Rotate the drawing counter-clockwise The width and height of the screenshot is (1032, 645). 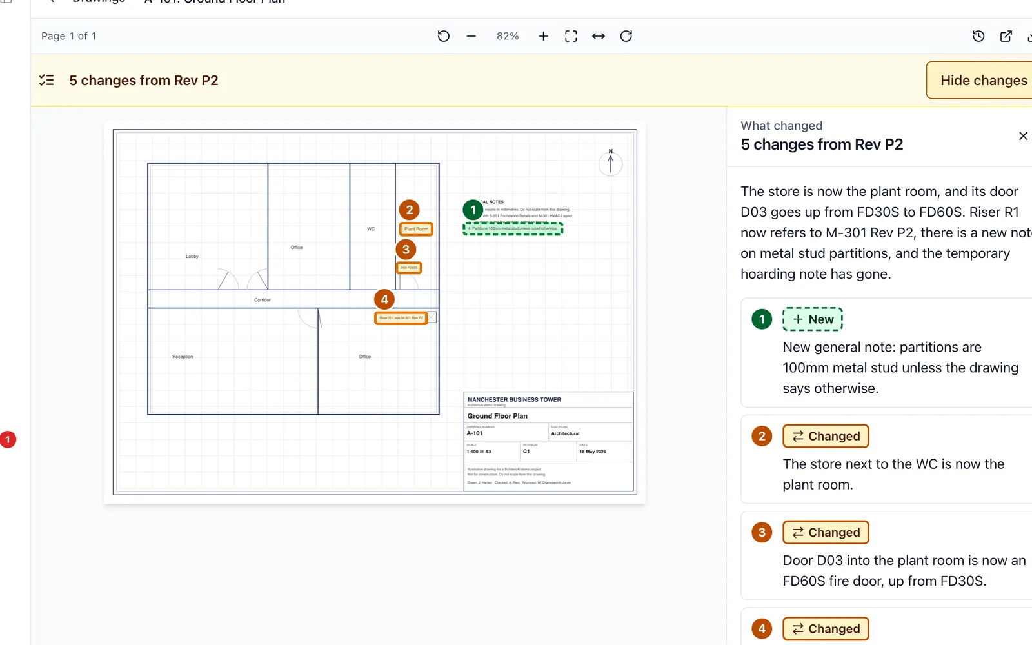pos(443,36)
